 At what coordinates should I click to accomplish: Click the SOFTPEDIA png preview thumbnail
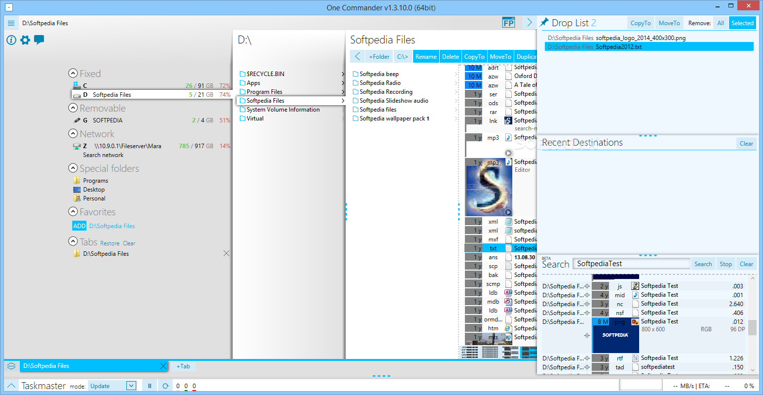615,335
